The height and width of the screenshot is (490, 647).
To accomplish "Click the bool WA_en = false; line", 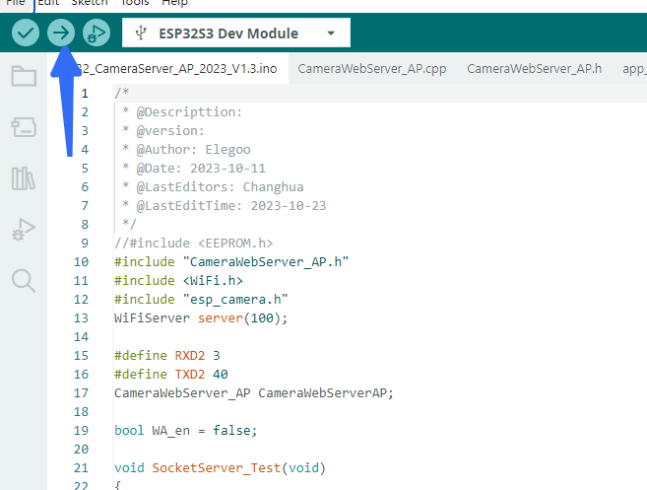I will 186,431.
